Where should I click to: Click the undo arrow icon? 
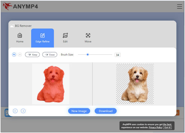pos(14,55)
